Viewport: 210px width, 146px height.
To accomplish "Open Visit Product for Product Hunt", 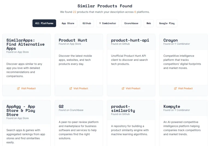I will pyautogui.click(x=81, y=88).
